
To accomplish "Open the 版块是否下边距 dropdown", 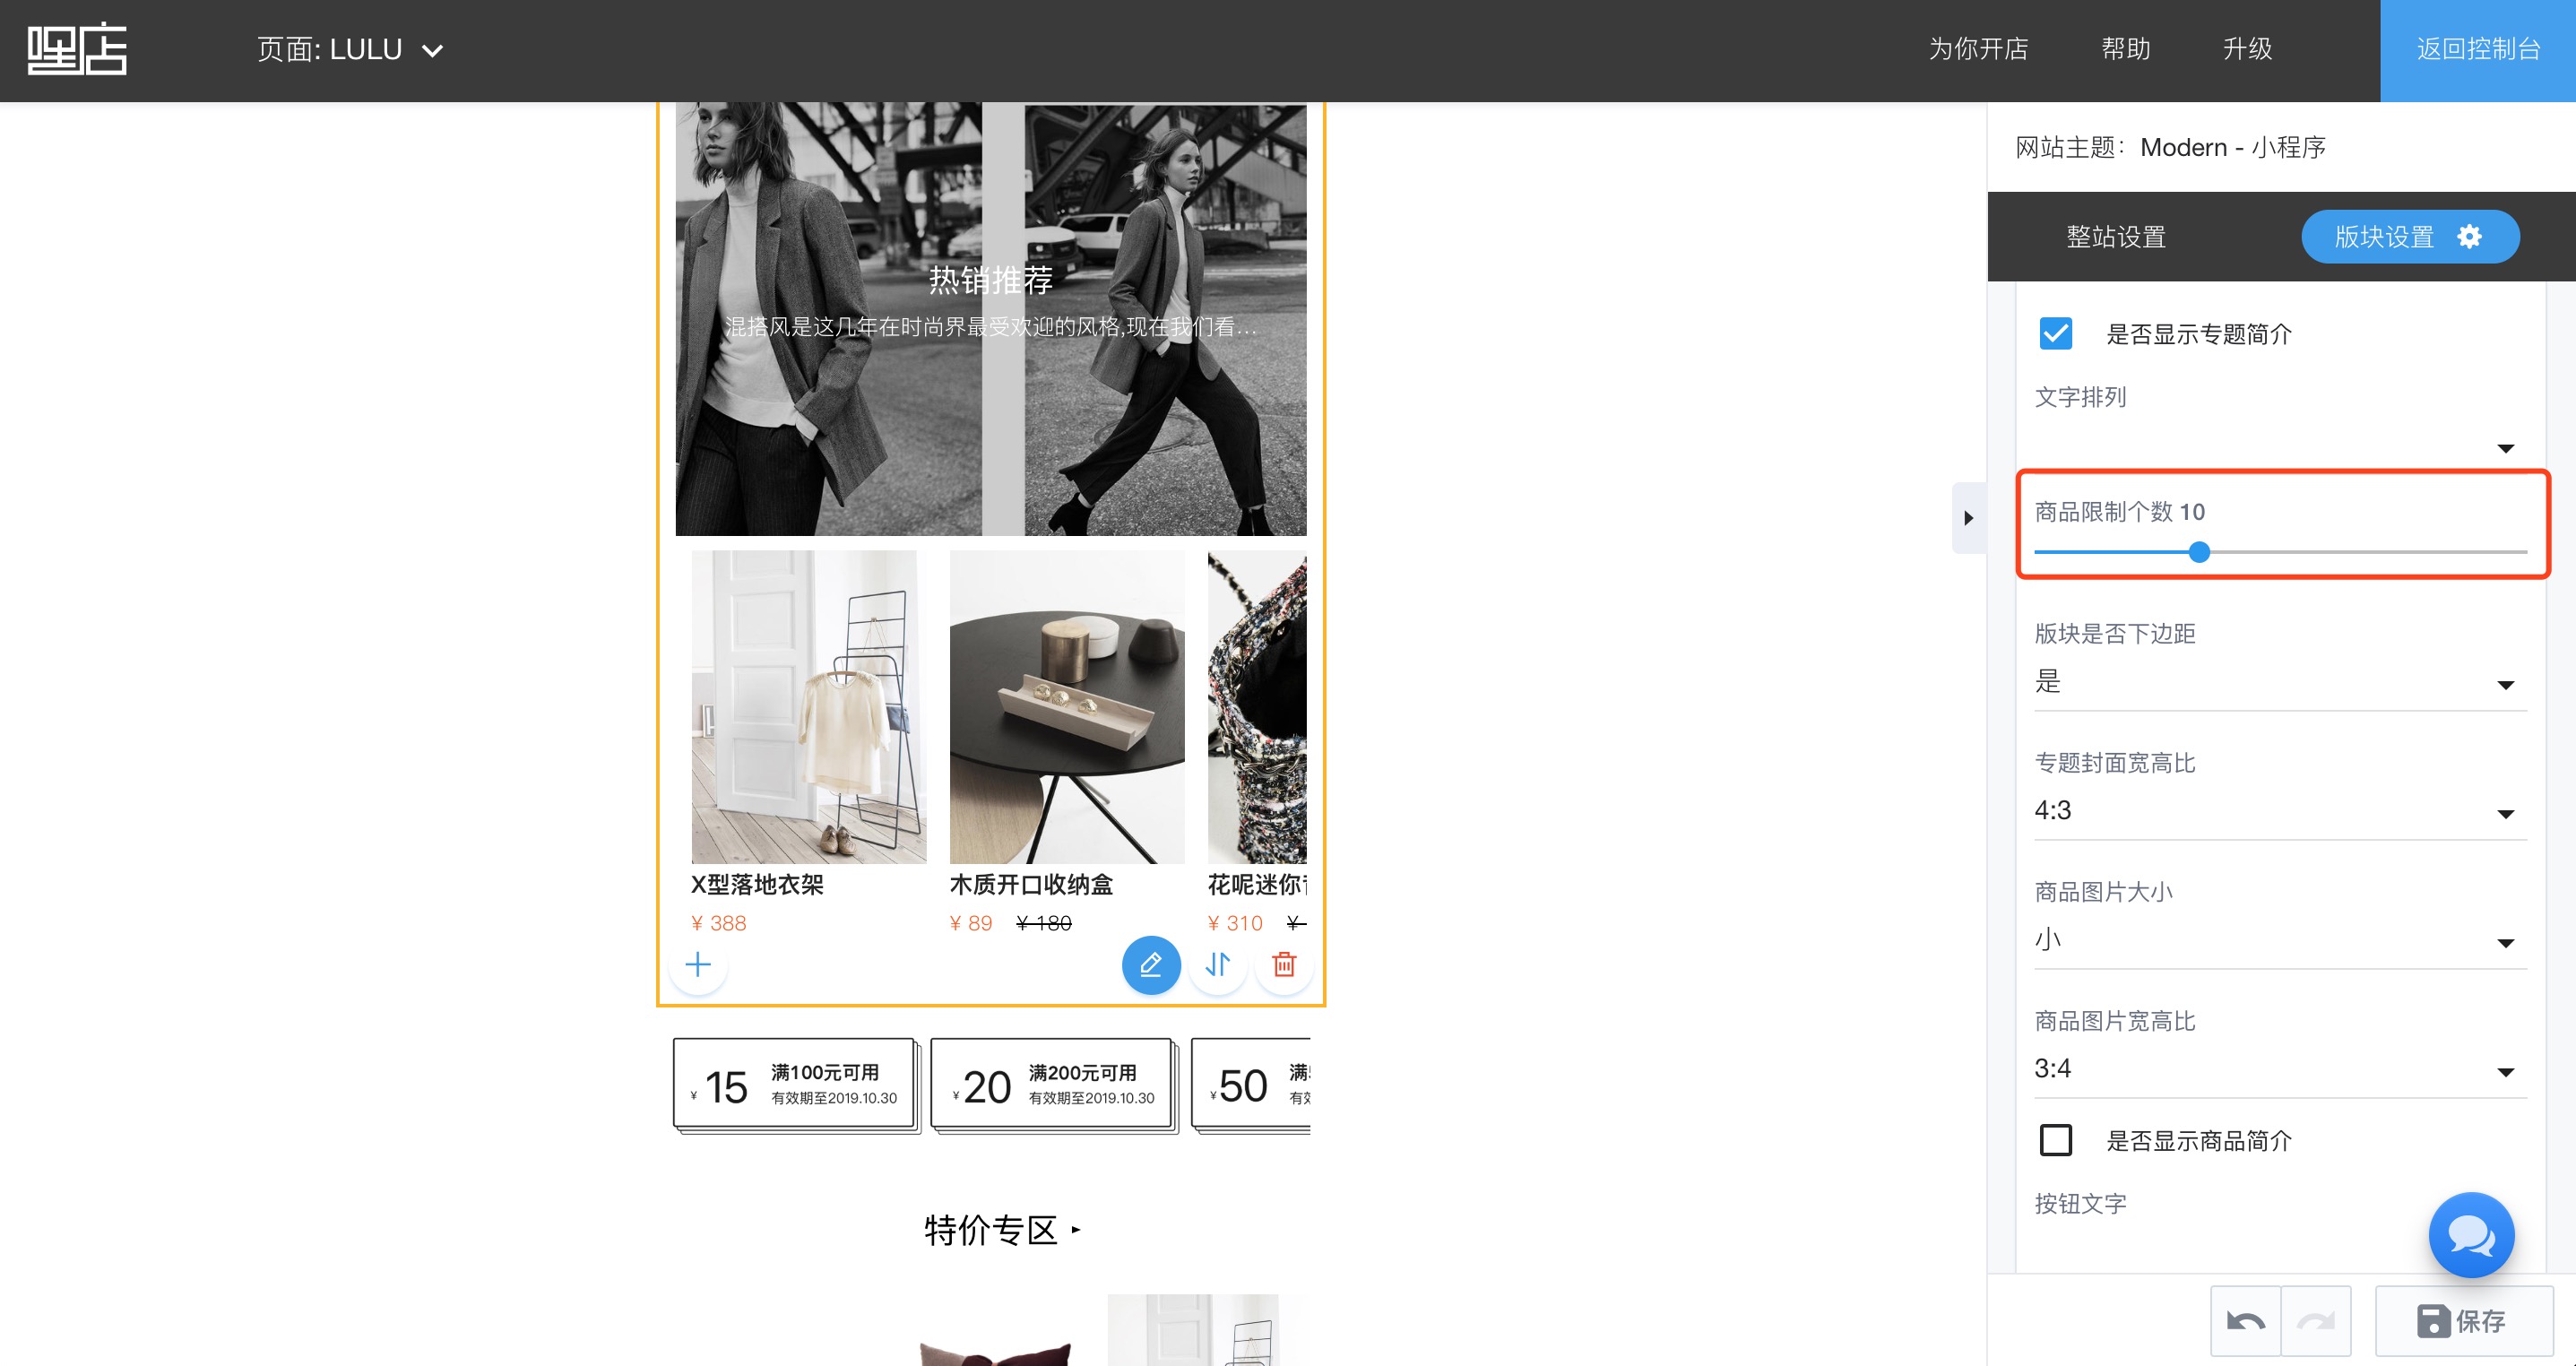I will [2280, 683].
